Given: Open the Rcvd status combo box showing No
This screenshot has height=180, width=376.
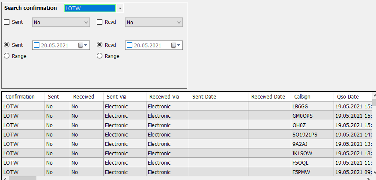Looking at the screenshot, I should (x=154, y=23).
